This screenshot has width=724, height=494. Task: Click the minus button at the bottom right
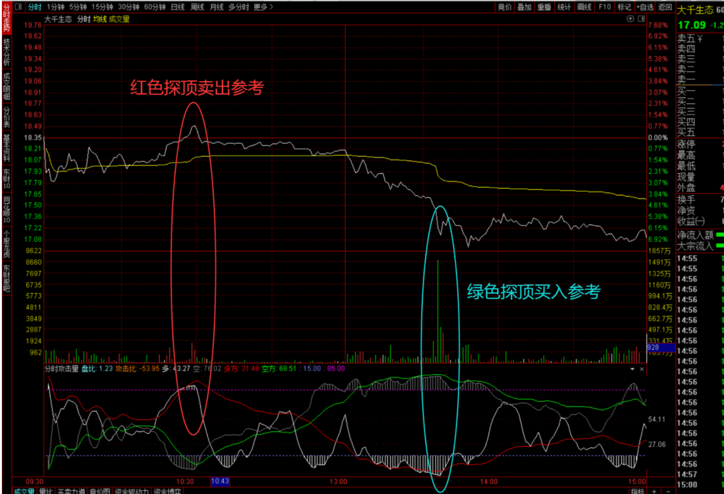(667, 491)
